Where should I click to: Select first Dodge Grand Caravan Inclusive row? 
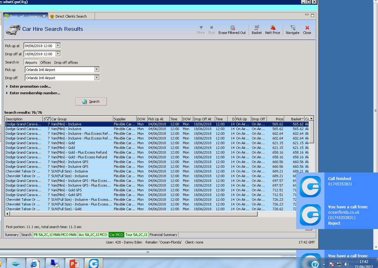point(157,124)
